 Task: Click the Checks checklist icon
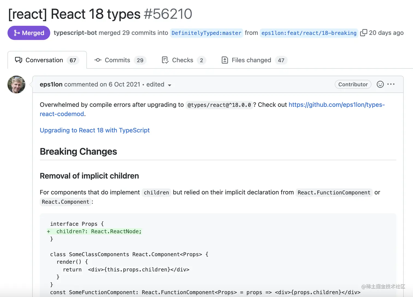click(x=165, y=60)
